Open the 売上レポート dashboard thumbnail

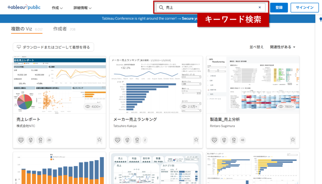coord(59,85)
